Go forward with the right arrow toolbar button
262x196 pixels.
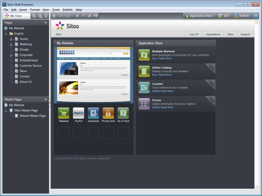click(83, 16)
